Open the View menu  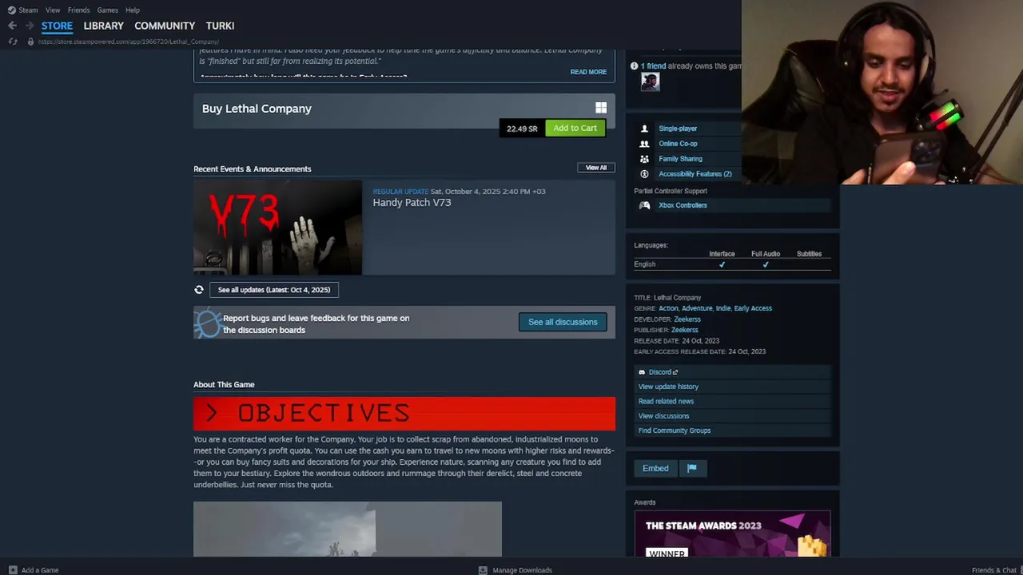53,10
